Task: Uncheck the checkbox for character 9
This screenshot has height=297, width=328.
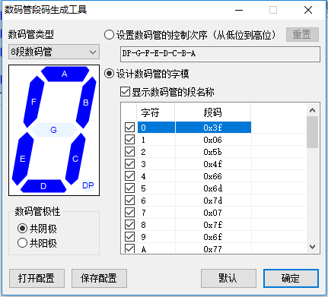Action: 129,237
